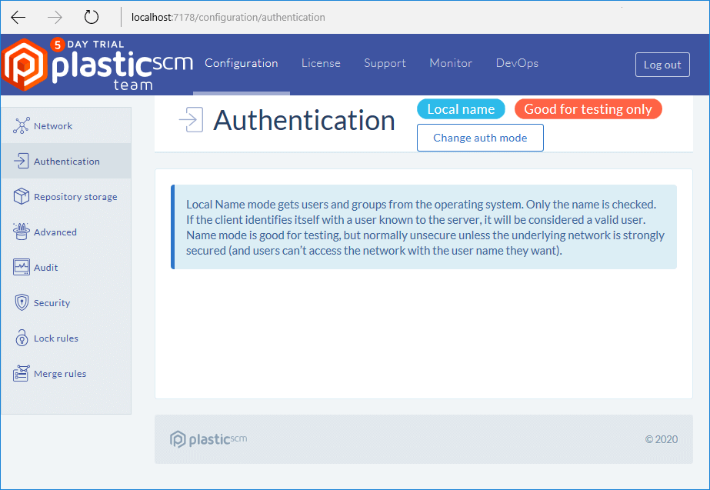Open the Support tab
Image resolution: width=710 pixels, height=490 pixels.
pyautogui.click(x=385, y=63)
